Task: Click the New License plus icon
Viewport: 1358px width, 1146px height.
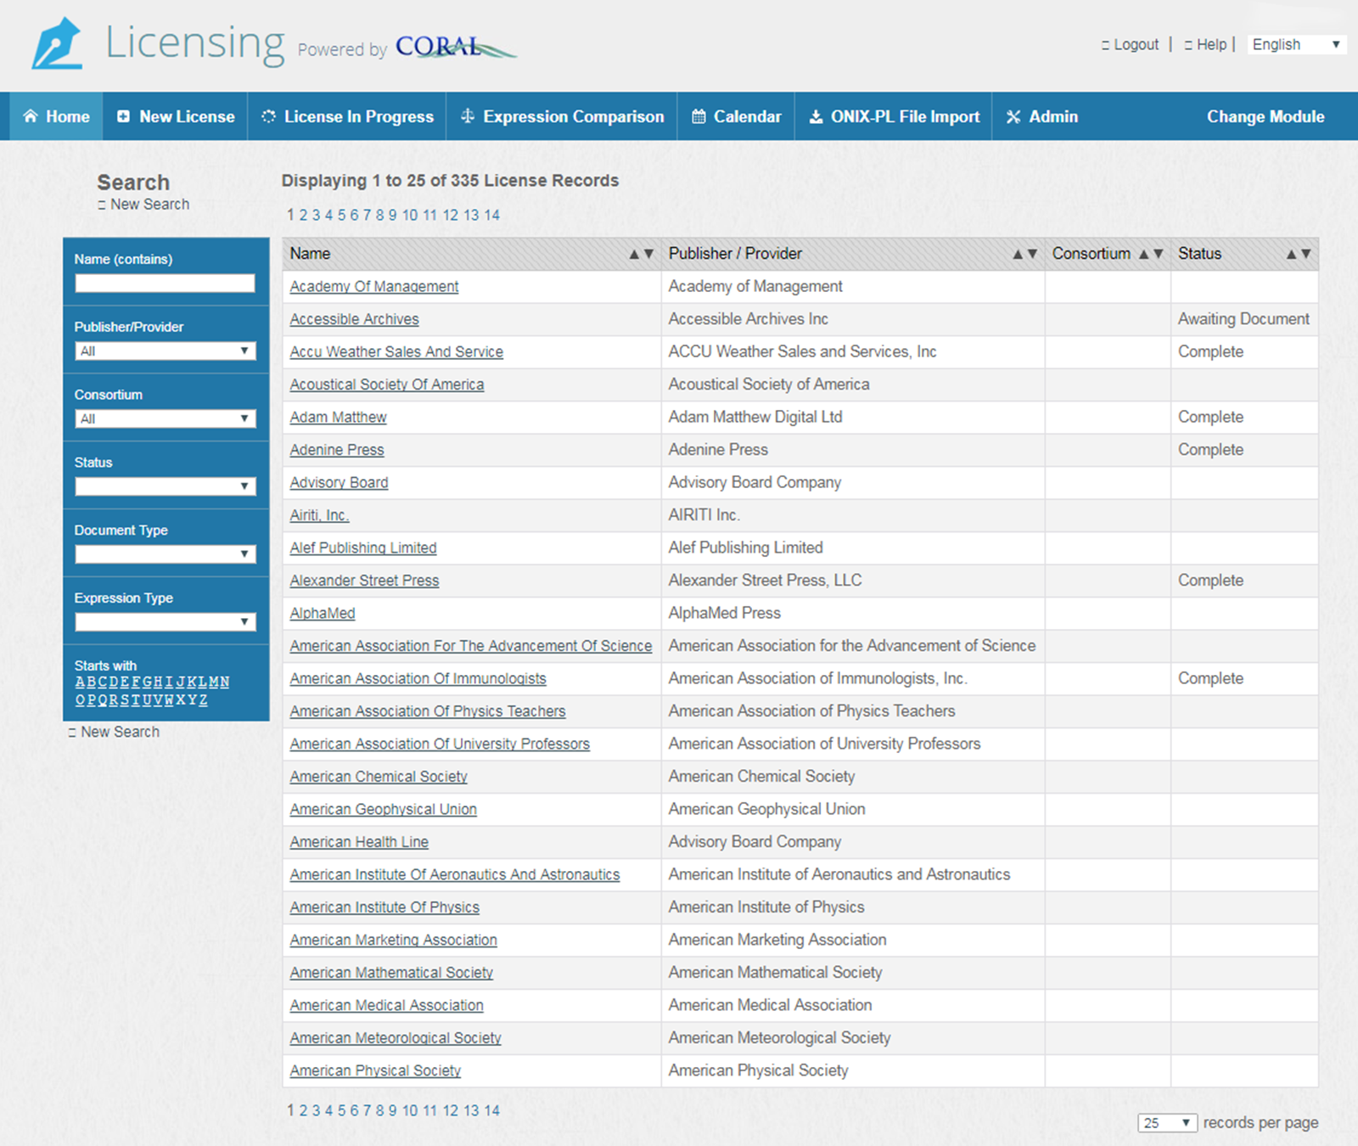Action: pyautogui.click(x=124, y=116)
